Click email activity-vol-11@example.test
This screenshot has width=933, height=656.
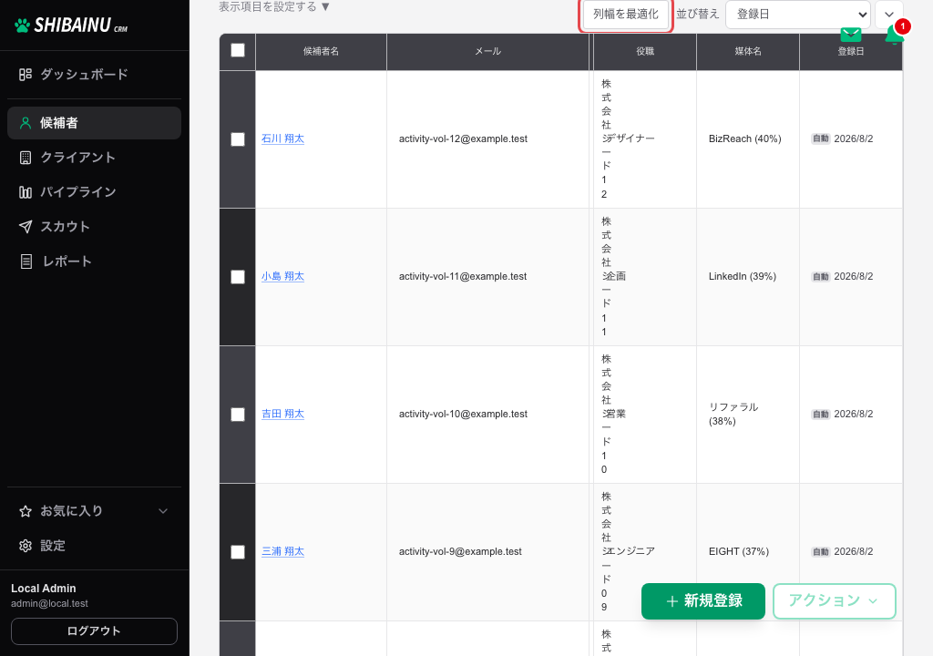463,276
